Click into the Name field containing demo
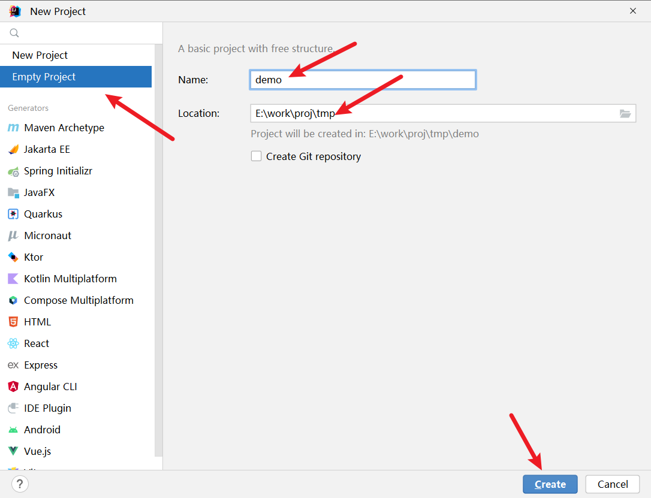 [363, 80]
